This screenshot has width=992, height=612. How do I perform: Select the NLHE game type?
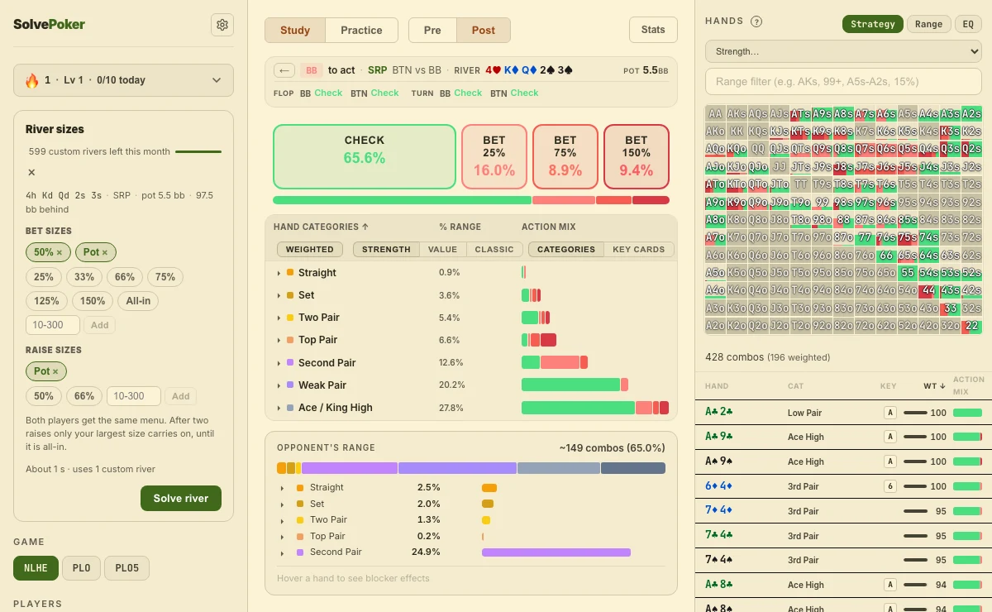[36, 568]
